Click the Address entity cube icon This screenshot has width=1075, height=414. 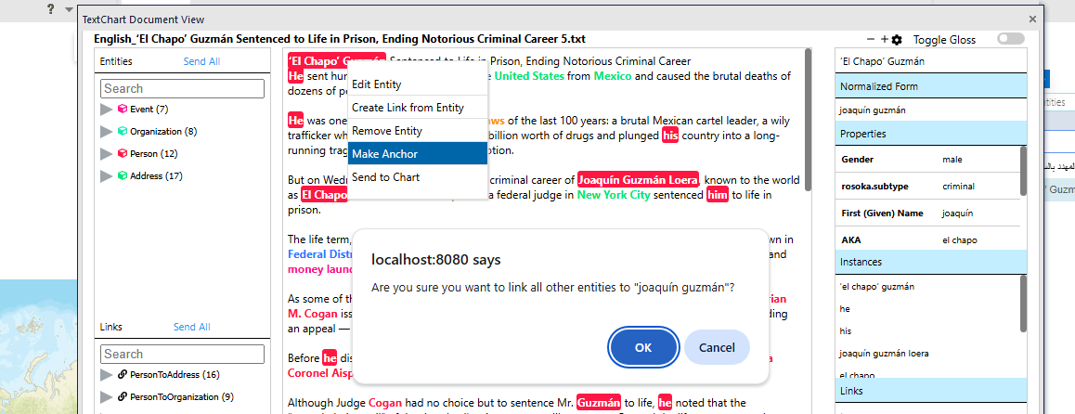[122, 176]
